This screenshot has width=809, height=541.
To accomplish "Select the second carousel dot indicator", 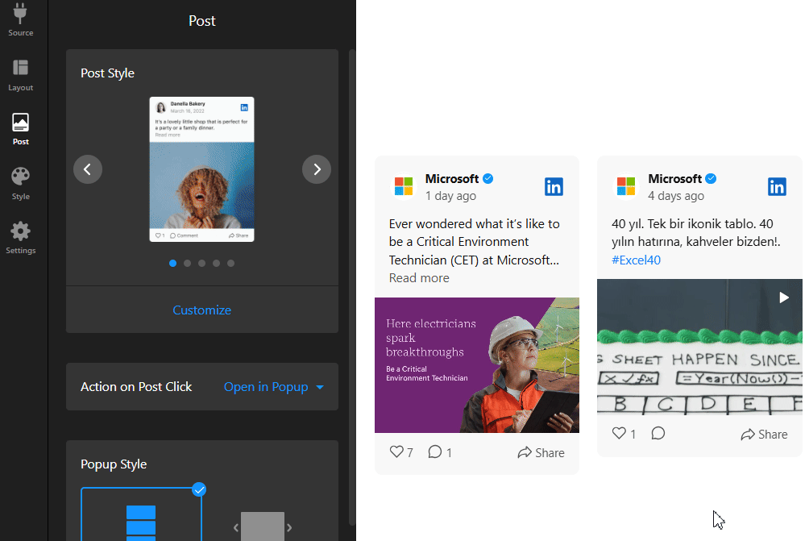I will (x=187, y=264).
